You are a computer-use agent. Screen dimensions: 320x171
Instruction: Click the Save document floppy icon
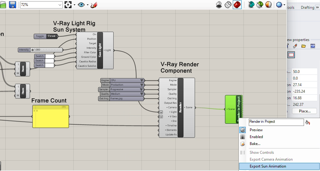click(x=13, y=5)
